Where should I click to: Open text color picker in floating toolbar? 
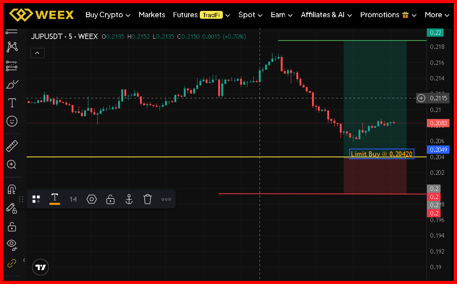(55, 199)
